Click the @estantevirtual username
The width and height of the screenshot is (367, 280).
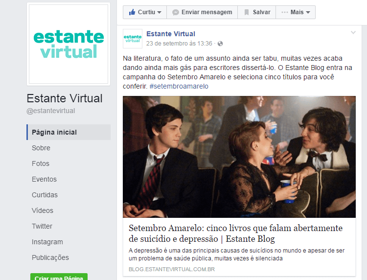click(x=51, y=111)
